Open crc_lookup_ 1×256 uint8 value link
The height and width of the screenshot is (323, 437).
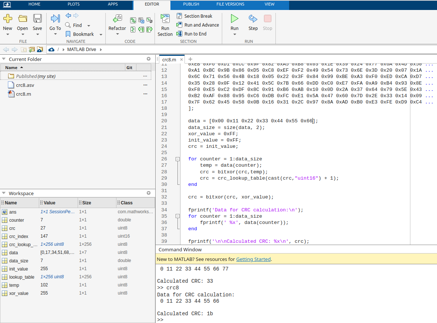(52, 244)
